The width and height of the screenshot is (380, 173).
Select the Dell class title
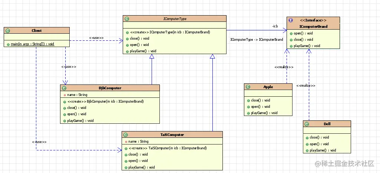click(x=327, y=124)
